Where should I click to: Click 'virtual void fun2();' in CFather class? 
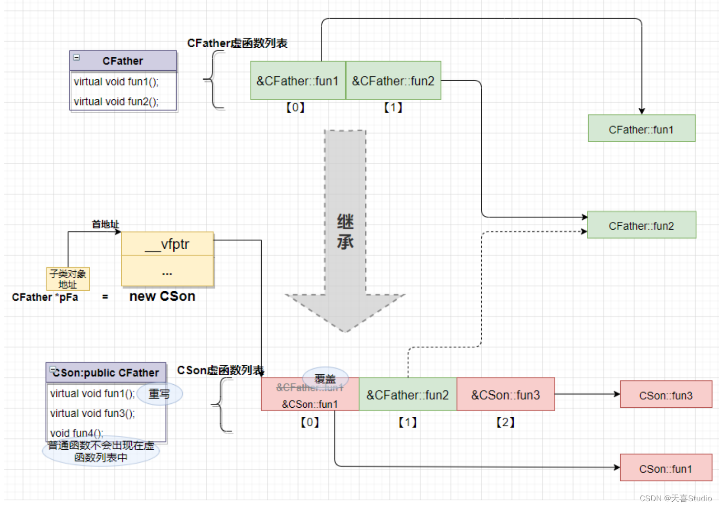pos(116,102)
